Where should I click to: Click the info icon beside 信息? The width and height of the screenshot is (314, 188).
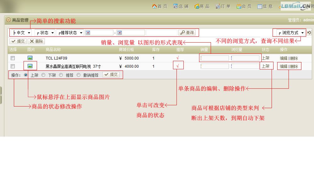260,7
